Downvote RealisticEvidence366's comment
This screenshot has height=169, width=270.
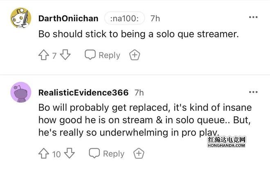pos(70,153)
